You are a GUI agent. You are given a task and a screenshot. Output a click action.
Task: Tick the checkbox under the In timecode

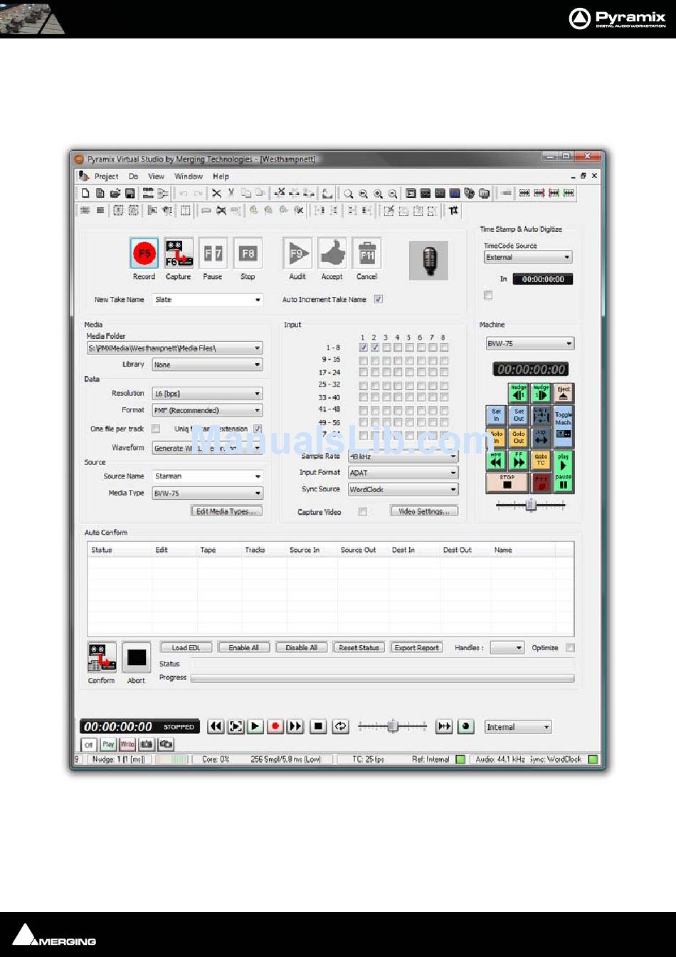pyautogui.click(x=488, y=296)
